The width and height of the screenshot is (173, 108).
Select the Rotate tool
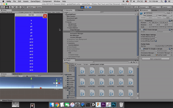click(x=11, y=7)
